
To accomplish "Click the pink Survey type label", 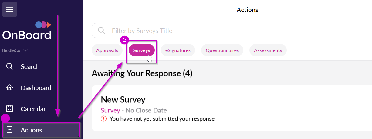I will [x=110, y=110].
